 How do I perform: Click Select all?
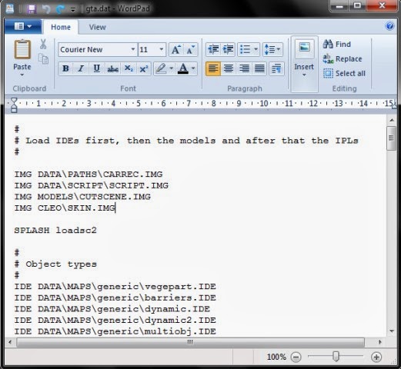pyautogui.click(x=344, y=73)
